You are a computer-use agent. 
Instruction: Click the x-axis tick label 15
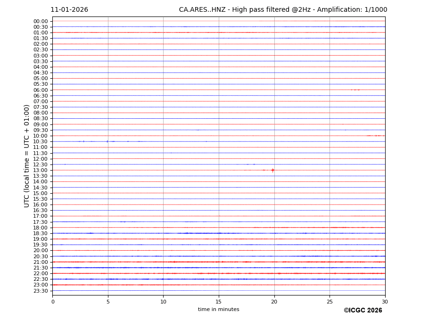(x=219, y=302)
